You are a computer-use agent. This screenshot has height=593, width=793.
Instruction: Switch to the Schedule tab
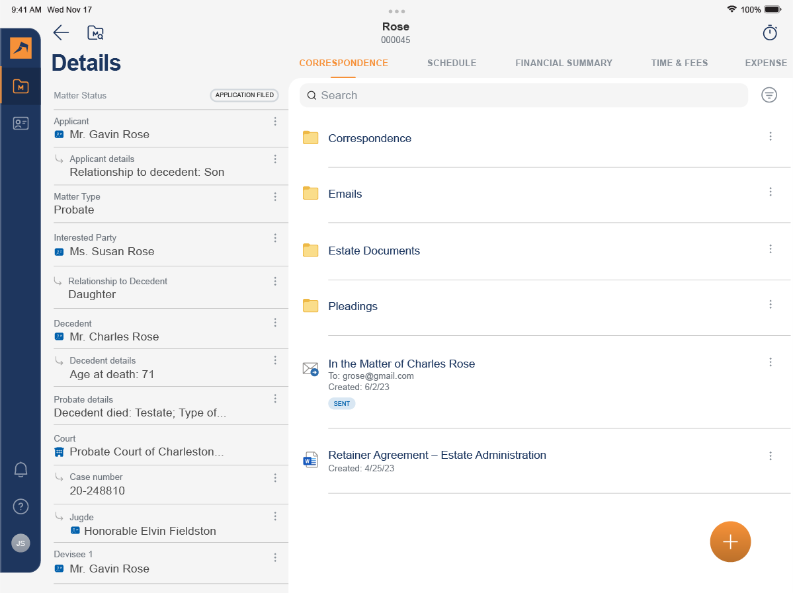[452, 63]
